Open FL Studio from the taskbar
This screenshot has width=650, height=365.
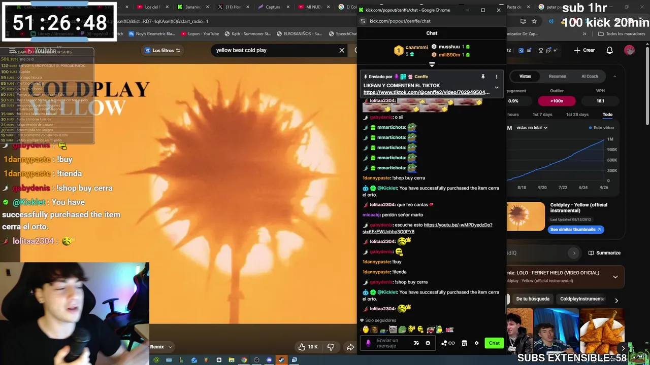206,360
